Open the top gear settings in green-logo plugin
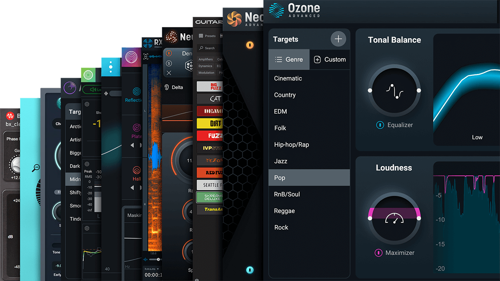The height and width of the screenshot is (281, 500). point(87,104)
